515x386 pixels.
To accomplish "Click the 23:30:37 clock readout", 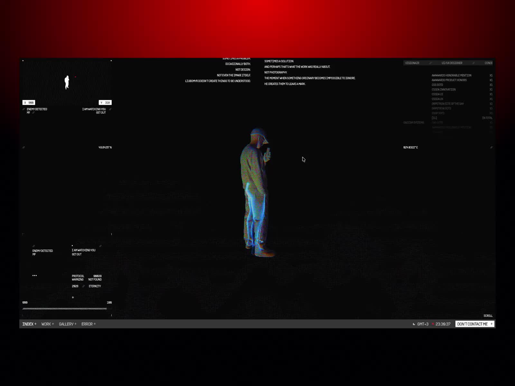I will point(443,324).
